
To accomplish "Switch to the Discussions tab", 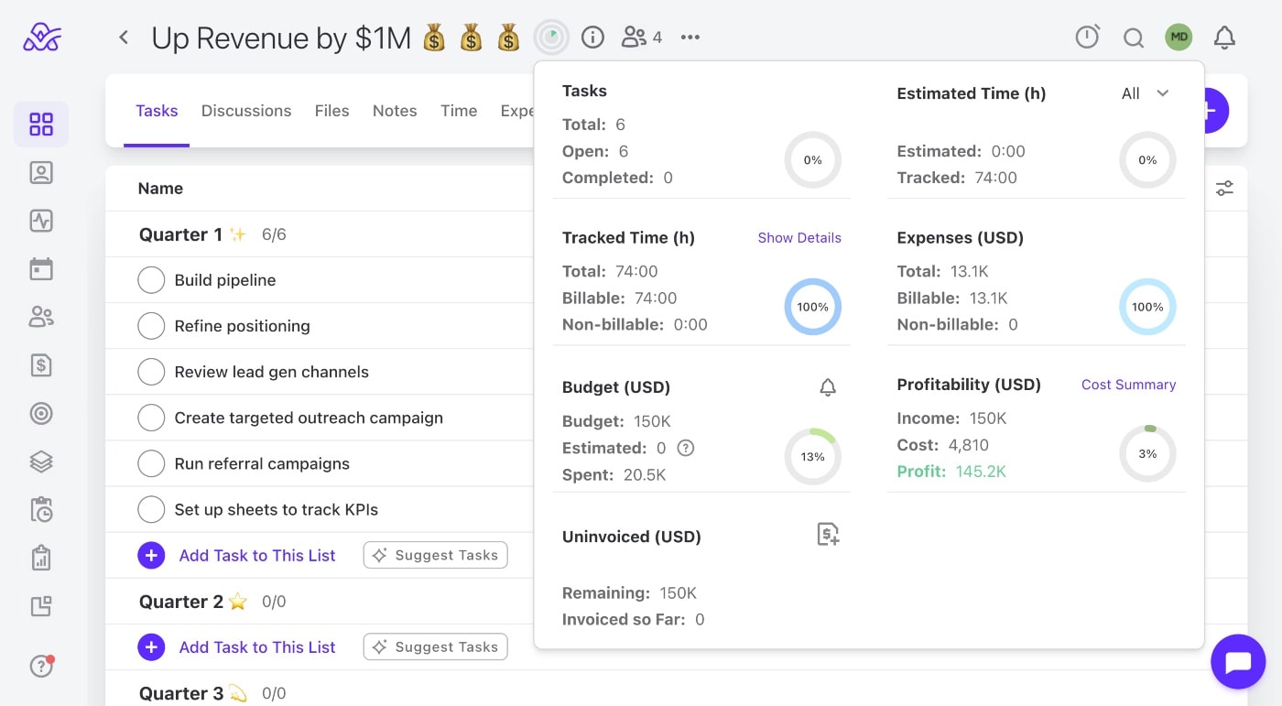I will tap(245, 111).
